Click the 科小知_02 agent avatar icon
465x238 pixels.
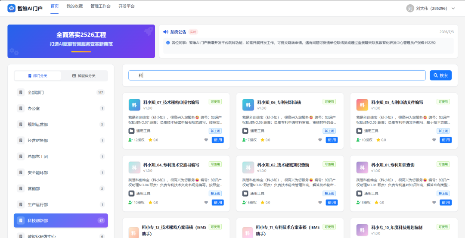[x=248, y=167]
